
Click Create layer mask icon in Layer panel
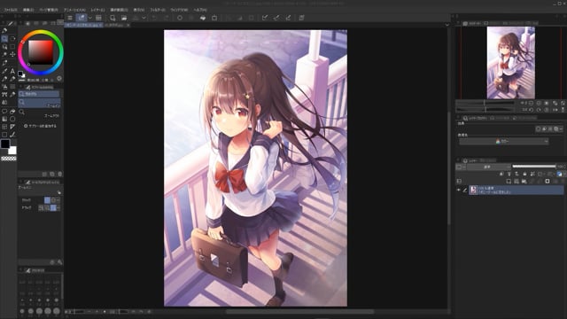pos(548,181)
